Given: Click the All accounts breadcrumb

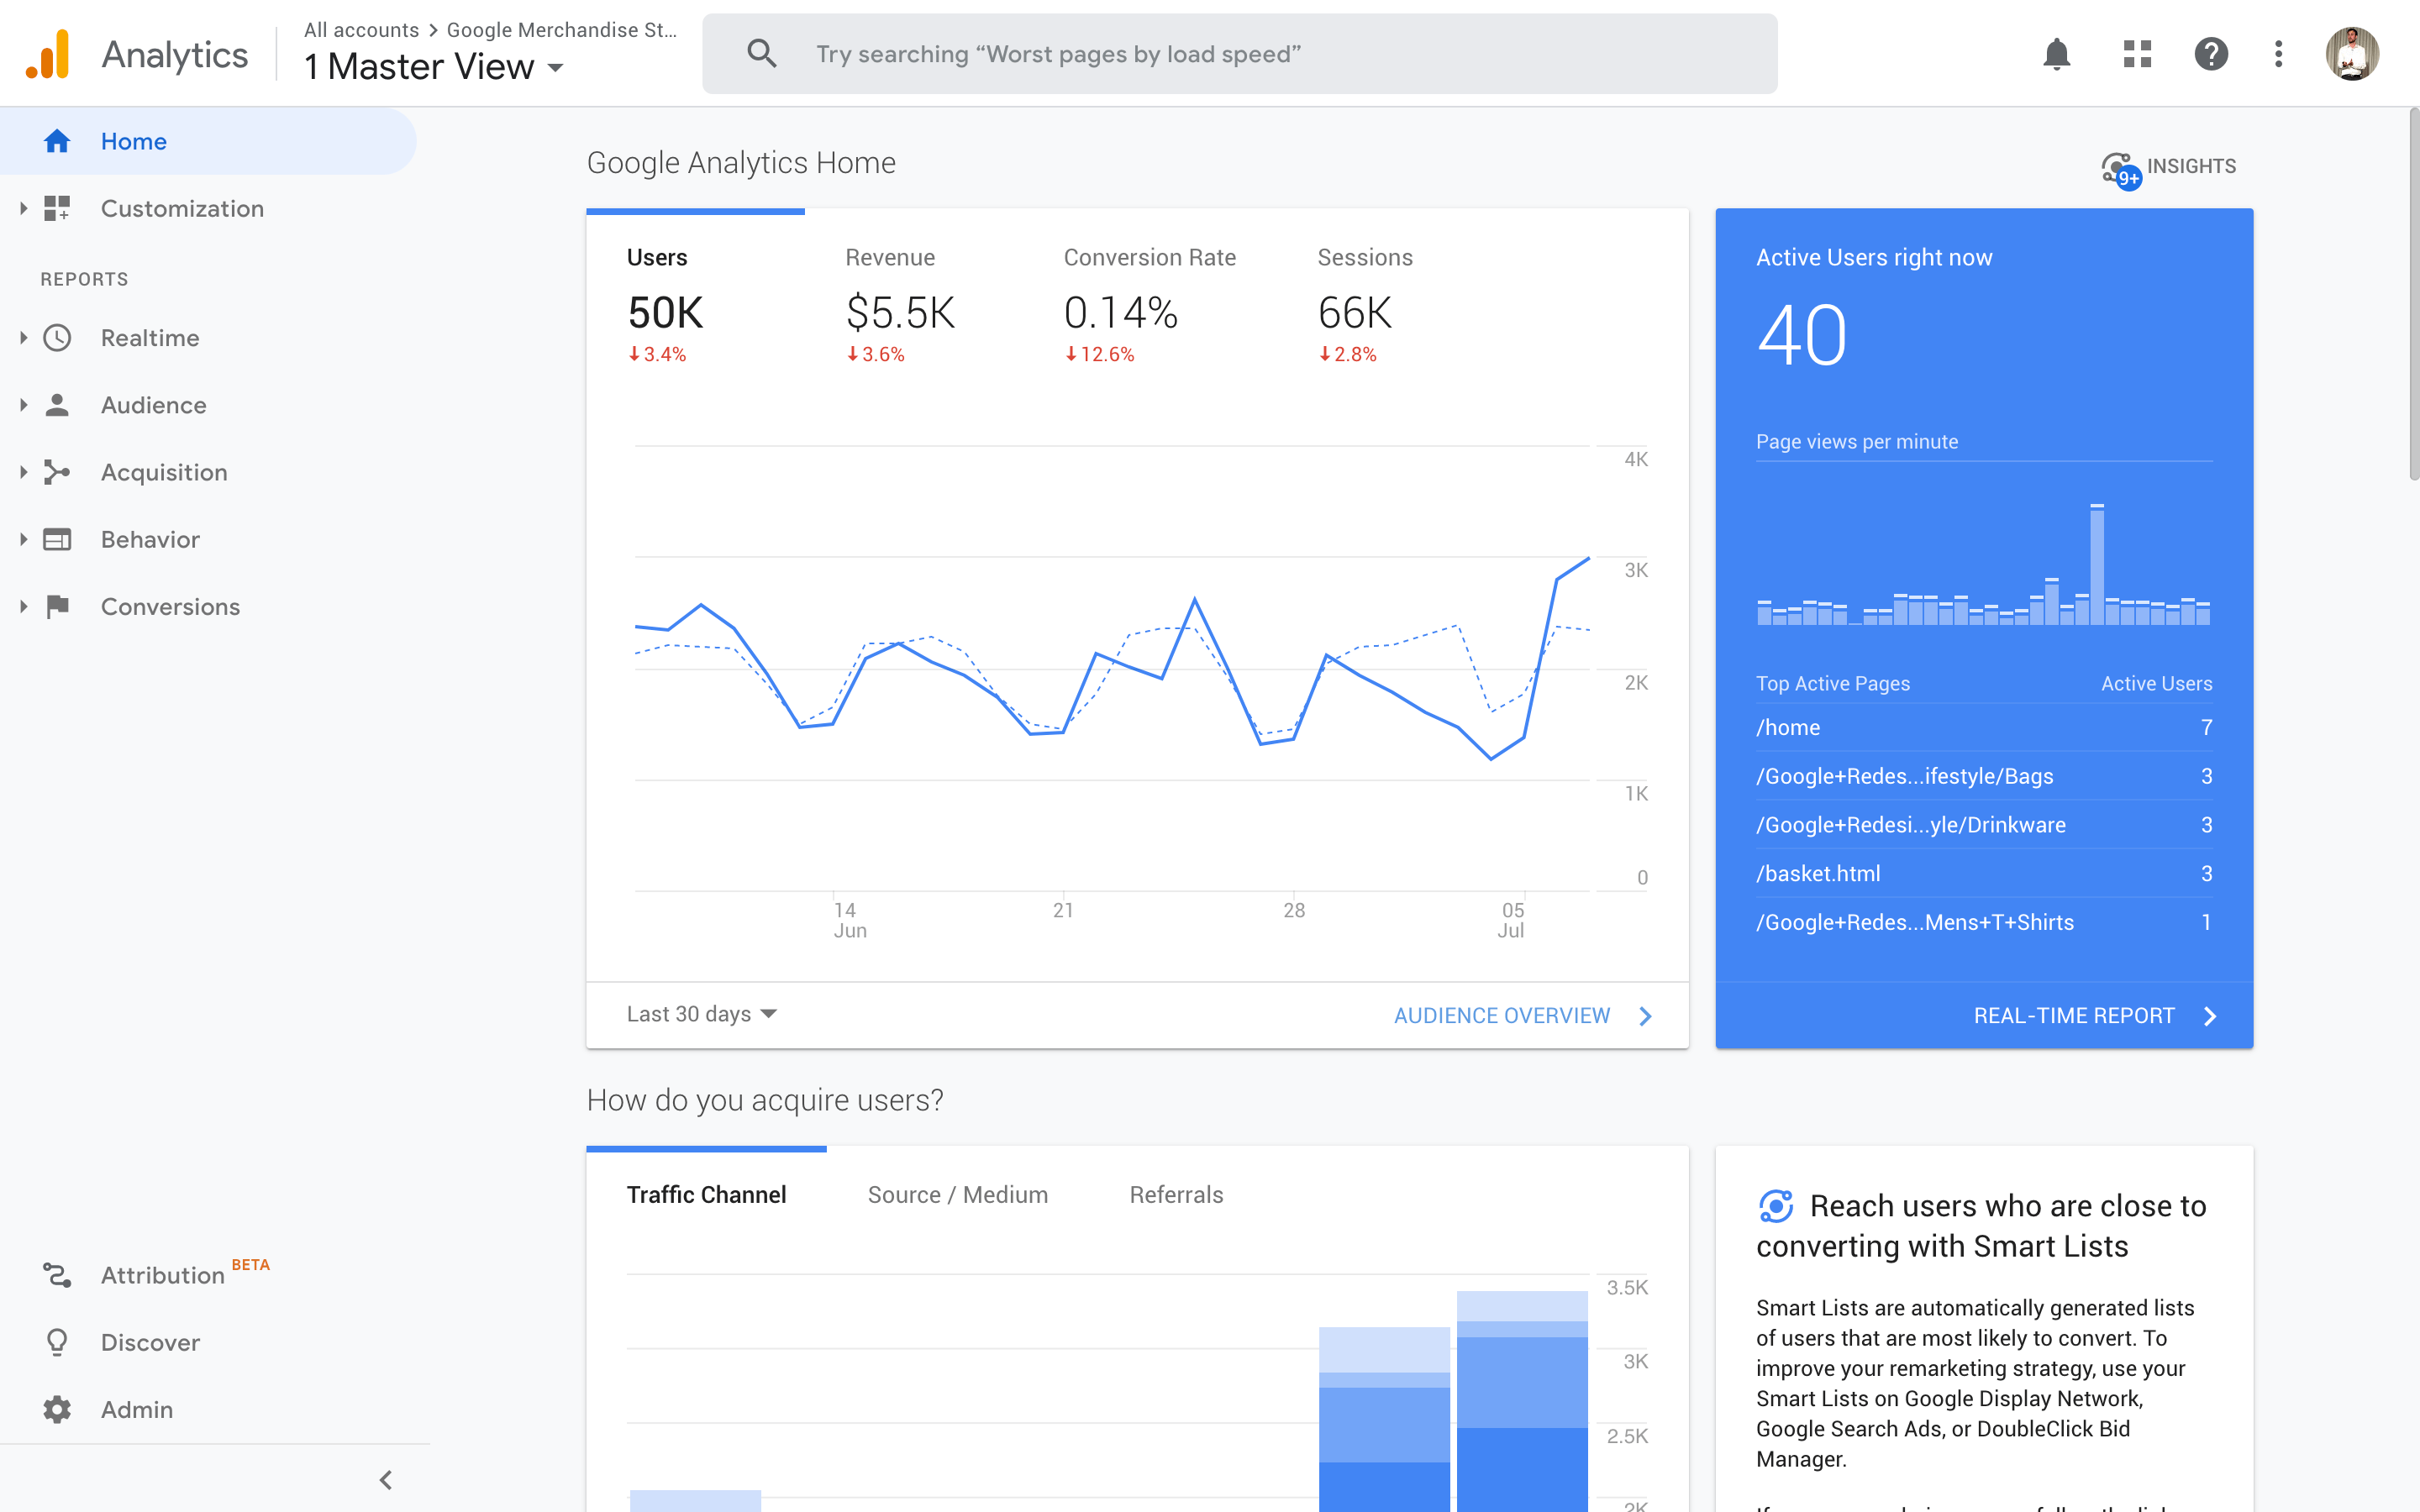Looking at the screenshot, I should pyautogui.click(x=361, y=30).
